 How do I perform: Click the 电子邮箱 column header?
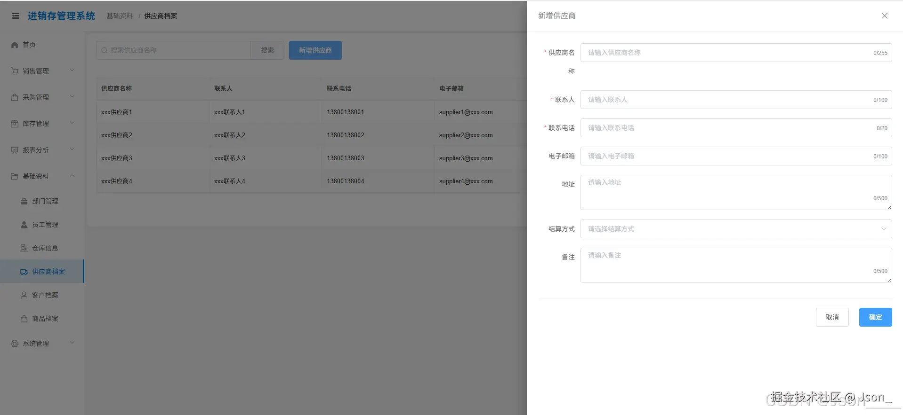pyautogui.click(x=451, y=88)
